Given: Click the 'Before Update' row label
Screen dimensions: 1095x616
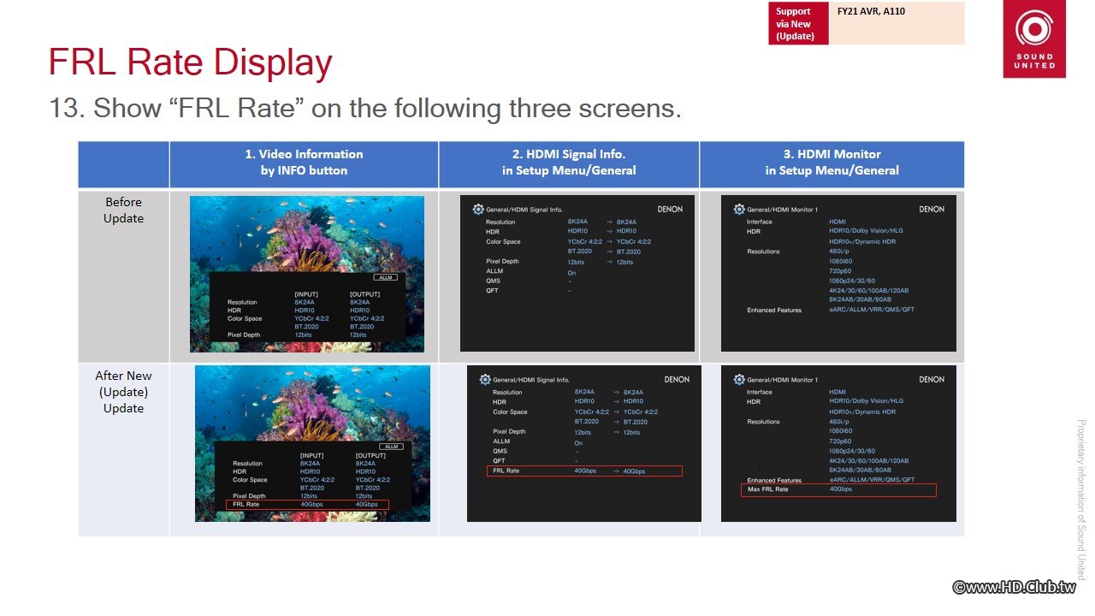Looking at the screenshot, I should point(124,210).
